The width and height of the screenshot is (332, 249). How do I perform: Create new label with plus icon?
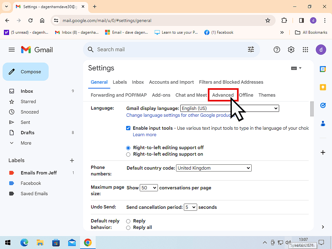click(72, 160)
